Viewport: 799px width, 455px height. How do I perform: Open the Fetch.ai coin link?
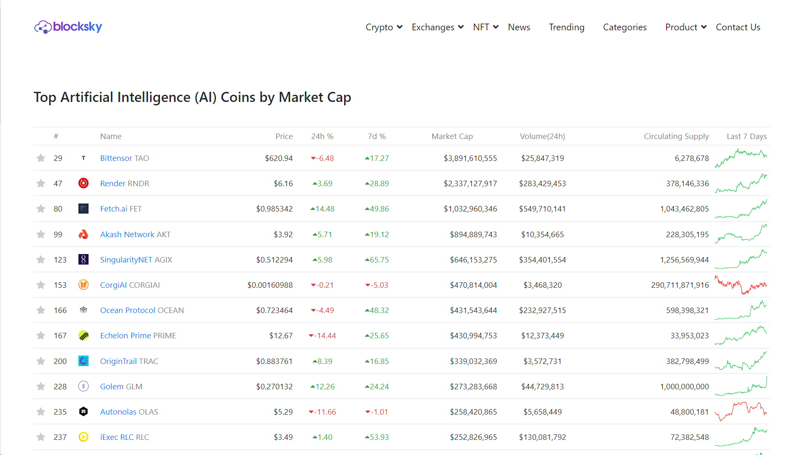113,209
